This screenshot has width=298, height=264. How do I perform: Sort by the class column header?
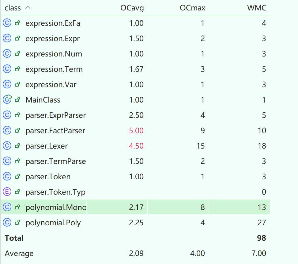13,8
